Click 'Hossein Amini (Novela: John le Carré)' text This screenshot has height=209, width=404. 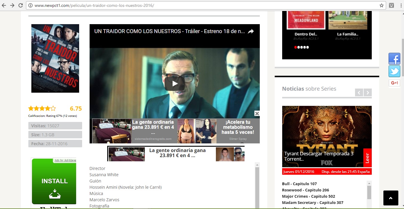coord(125,187)
